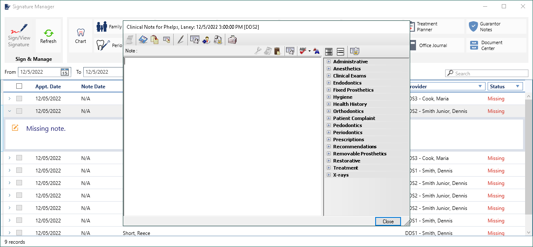This screenshot has width=533, height=247.
Task: Click inside the Search field
Action: (487, 73)
